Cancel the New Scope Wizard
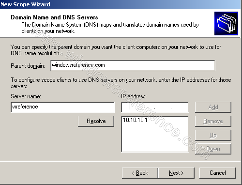 click(x=217, y=173)
